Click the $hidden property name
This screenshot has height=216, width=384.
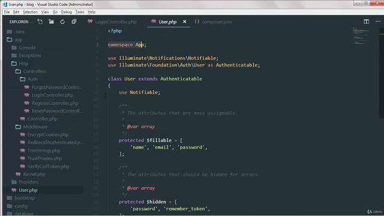coord(156,202)
